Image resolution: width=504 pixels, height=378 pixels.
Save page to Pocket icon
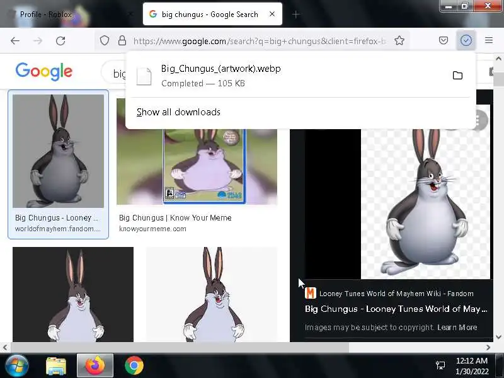[x=444, y=40]
